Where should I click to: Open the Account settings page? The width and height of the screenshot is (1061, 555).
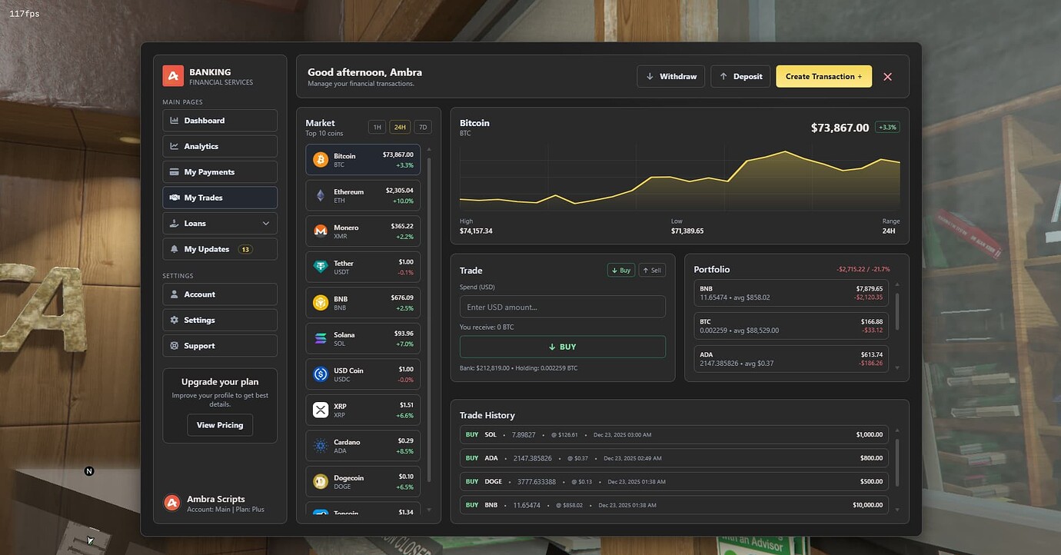pos(220,294)
